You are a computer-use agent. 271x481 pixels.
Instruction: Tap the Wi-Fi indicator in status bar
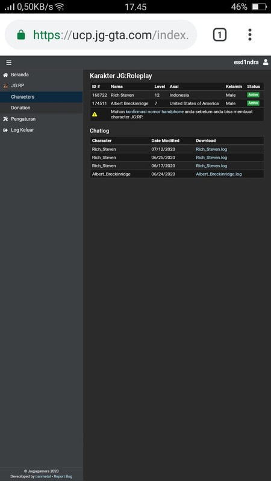(x=59, y=7)
